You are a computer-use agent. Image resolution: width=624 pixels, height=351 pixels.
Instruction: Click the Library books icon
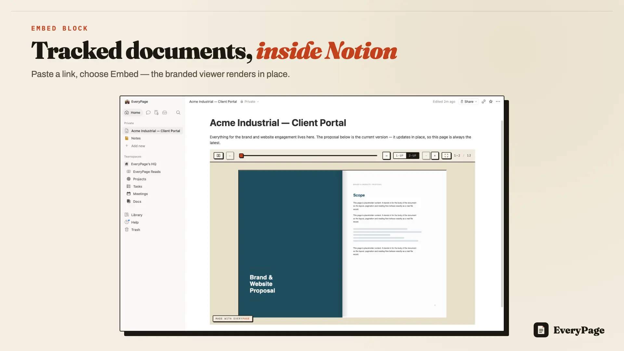(127, 215)
